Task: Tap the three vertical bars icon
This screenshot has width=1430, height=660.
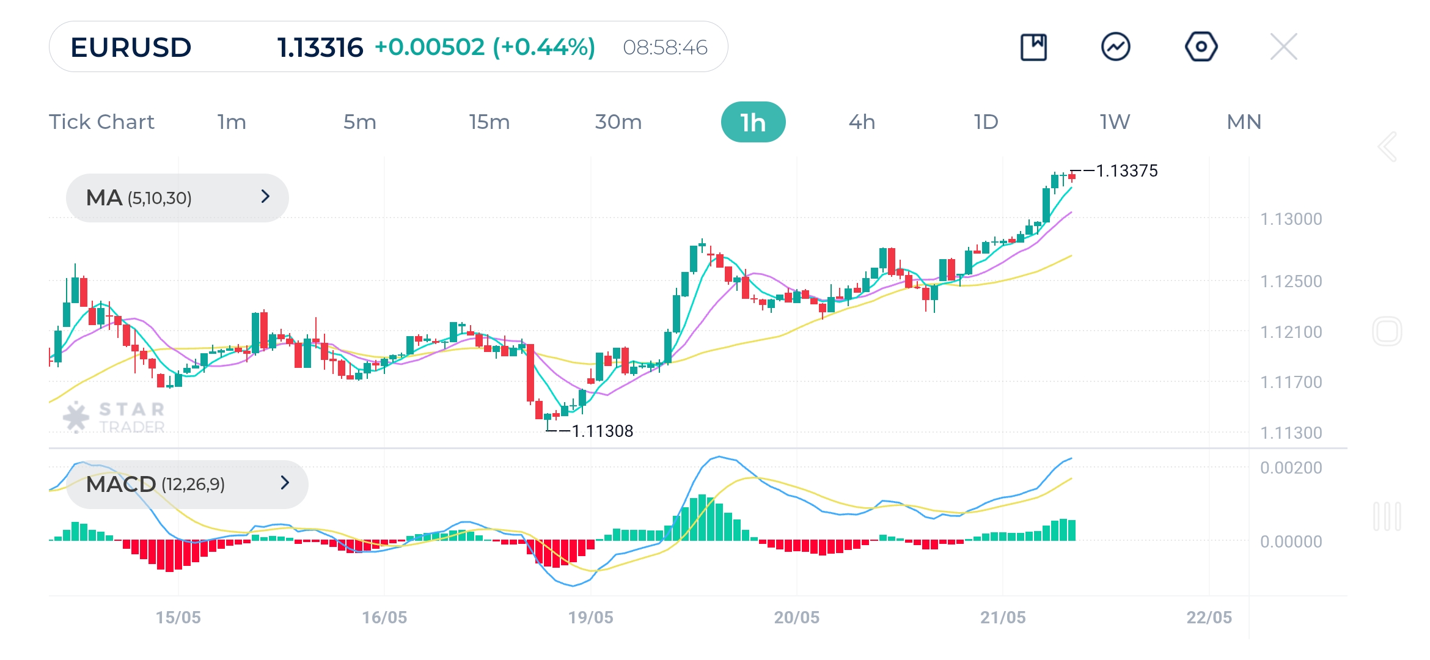Action: (1387, 516)
